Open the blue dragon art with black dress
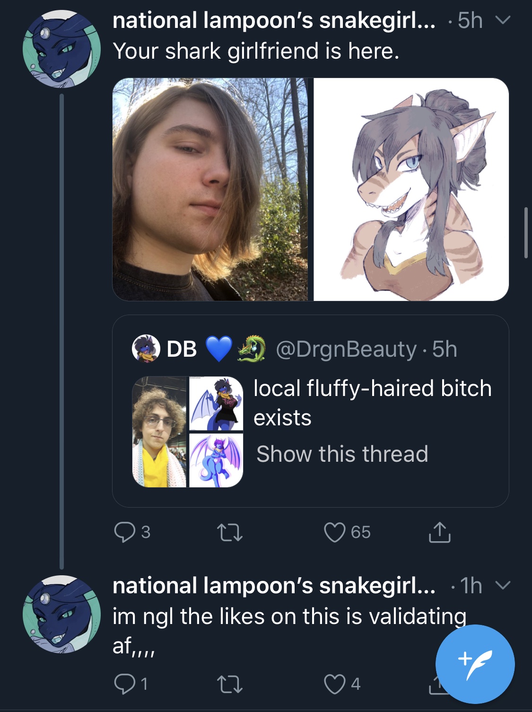Screen dimensions: 532x712 pos(216,403)
